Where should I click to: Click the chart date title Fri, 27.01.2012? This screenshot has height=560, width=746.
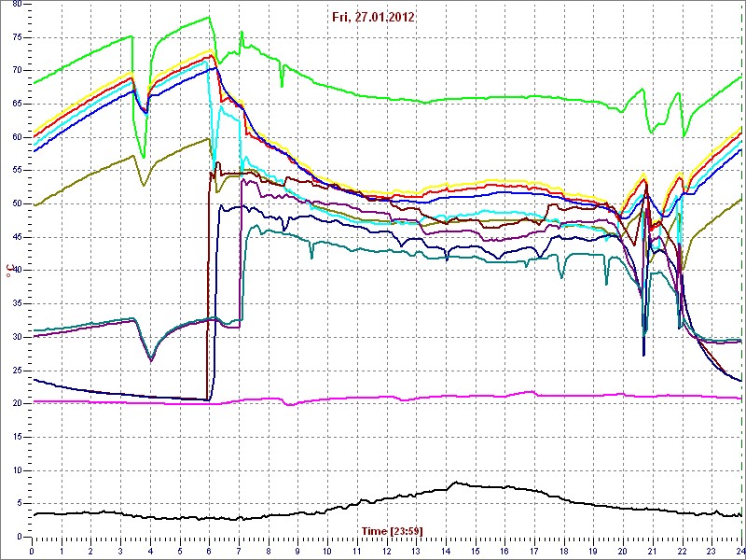point(372,18)
